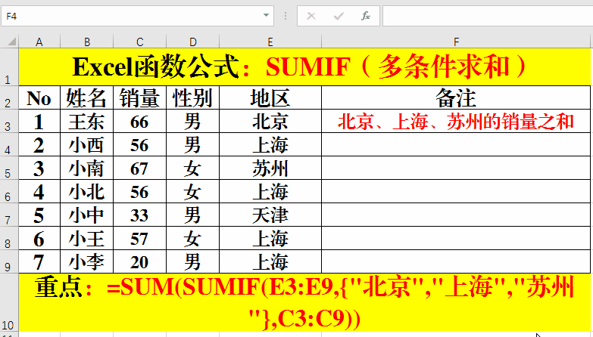
Task: Select row 4 header
Action: tap(9, 144)
